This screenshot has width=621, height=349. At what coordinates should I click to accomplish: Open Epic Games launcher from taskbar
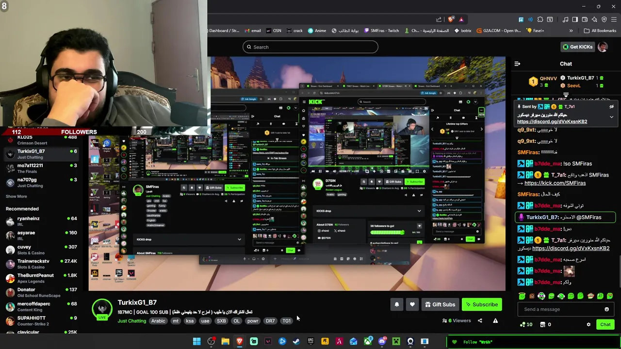(310, 342)
